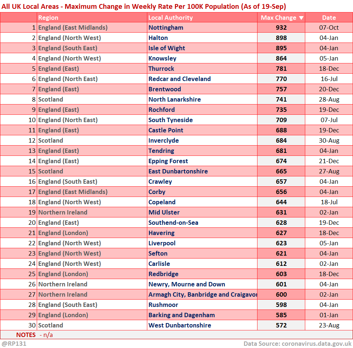Click the 07-Oct date cell

tap(329, 28)
